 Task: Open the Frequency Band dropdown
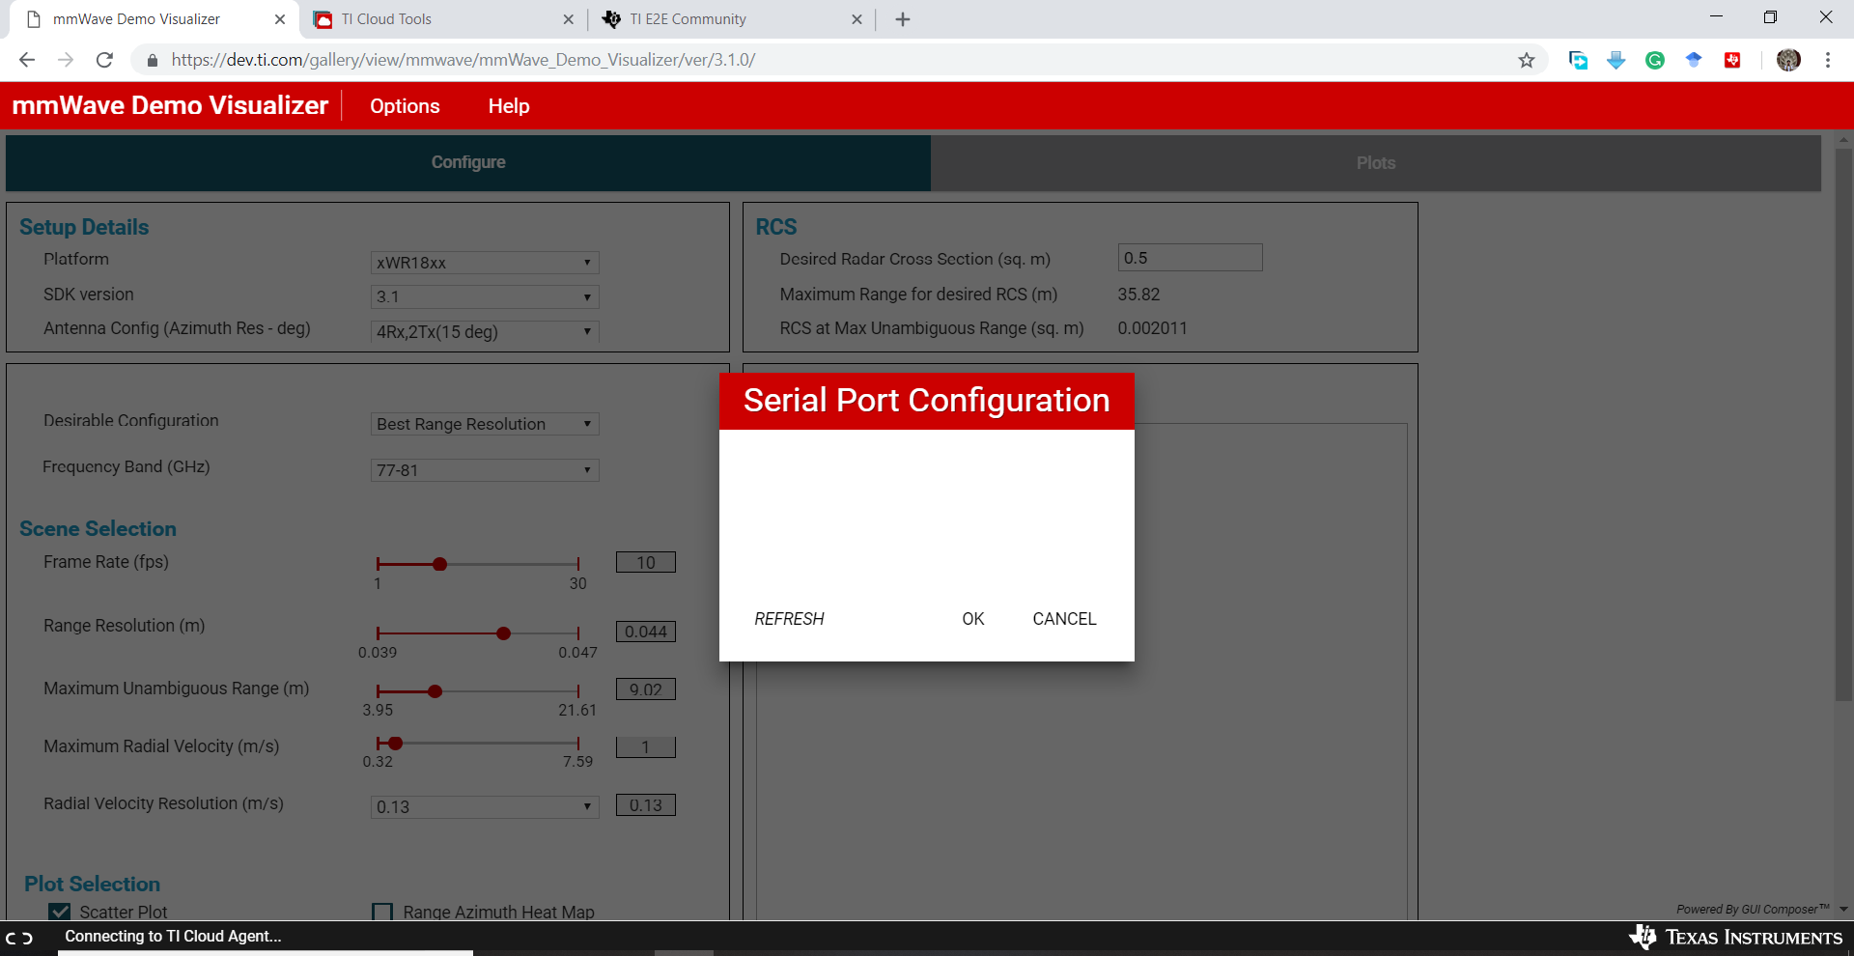click(x=485, y=470)
